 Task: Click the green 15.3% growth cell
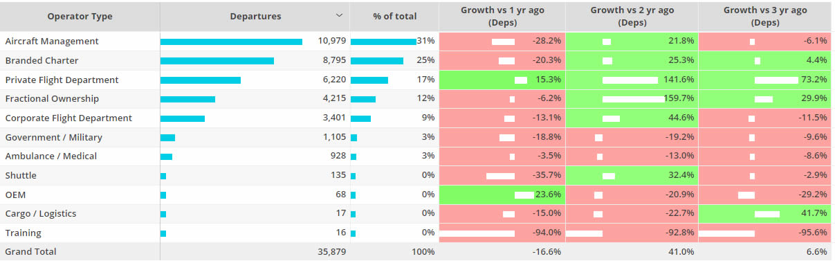point(502,80)
